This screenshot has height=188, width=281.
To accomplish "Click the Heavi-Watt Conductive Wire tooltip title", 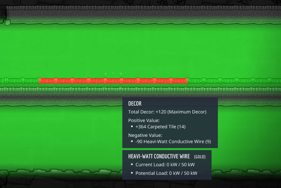I will click(159, 156).
